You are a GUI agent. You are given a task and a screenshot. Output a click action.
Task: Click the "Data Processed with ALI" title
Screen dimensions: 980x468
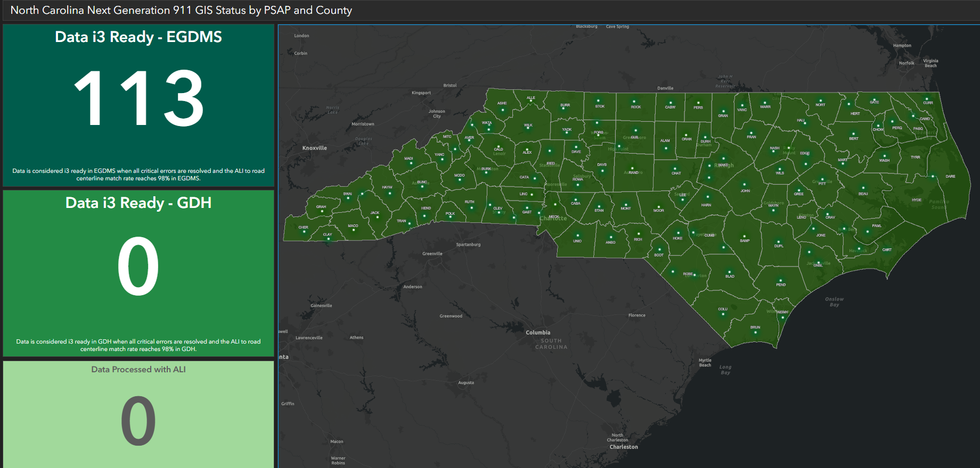coord(138,369)
